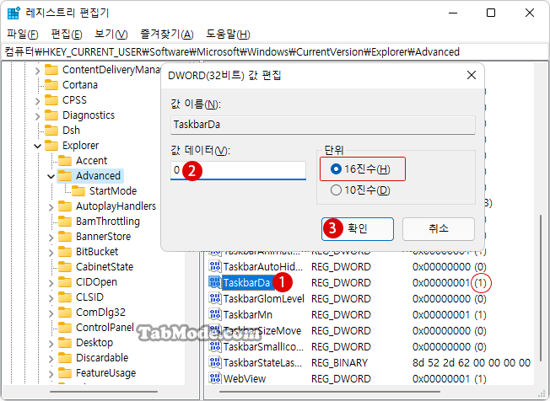
Task: Select the StartMode folder icon
Action: [78, 191]
